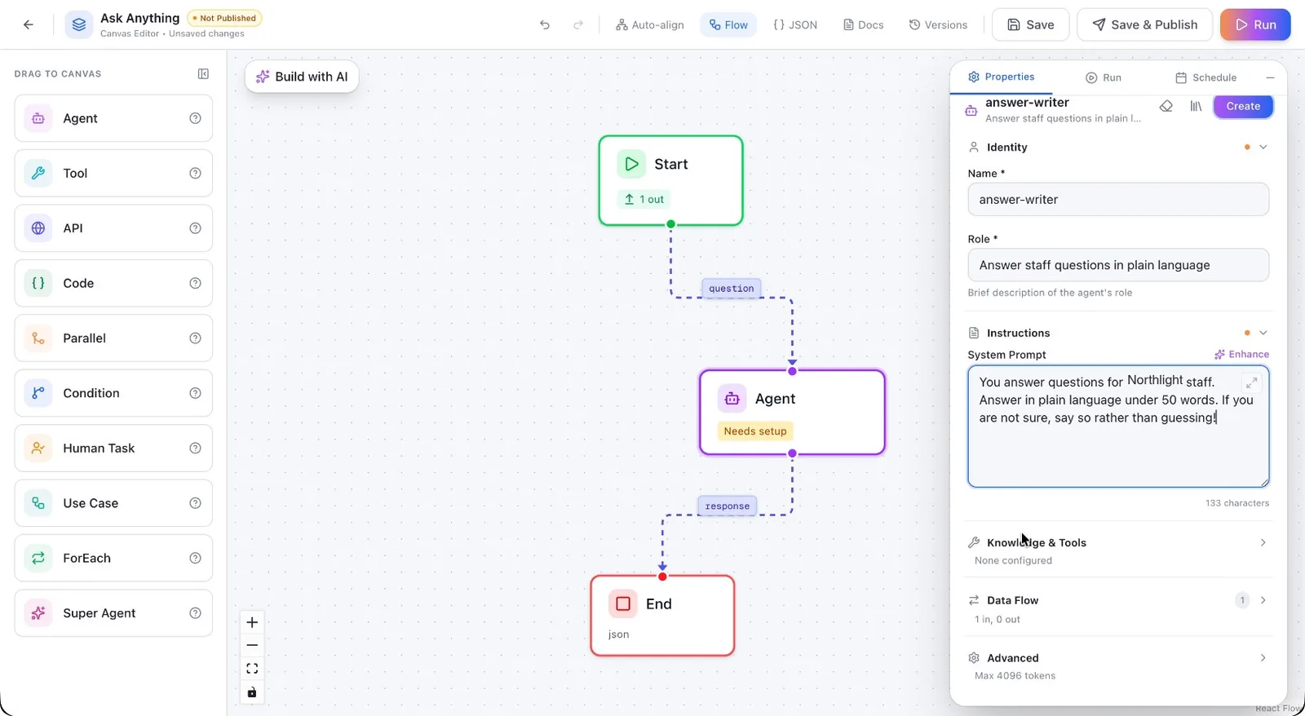Open the library icon beside Create
1305x716 pixels.
pos(1196,106)
